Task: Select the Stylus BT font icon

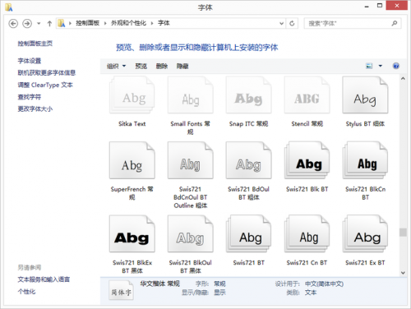Action: (x=365, y=95)
